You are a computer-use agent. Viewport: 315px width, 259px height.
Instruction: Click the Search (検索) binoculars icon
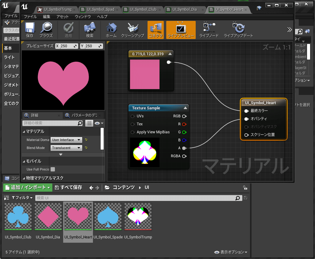[x=90, y=30]
